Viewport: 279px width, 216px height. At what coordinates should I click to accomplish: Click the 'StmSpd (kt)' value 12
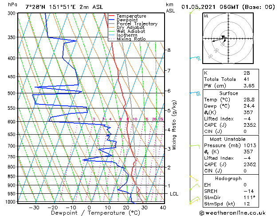pyautogui.click(x=247, y=204)
